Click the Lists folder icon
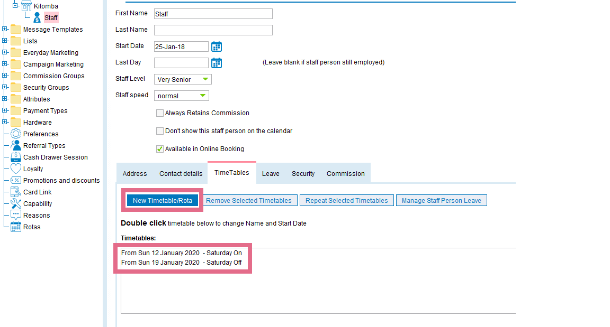The width and height of the screenshot is (610, 327). click(16, 41)
